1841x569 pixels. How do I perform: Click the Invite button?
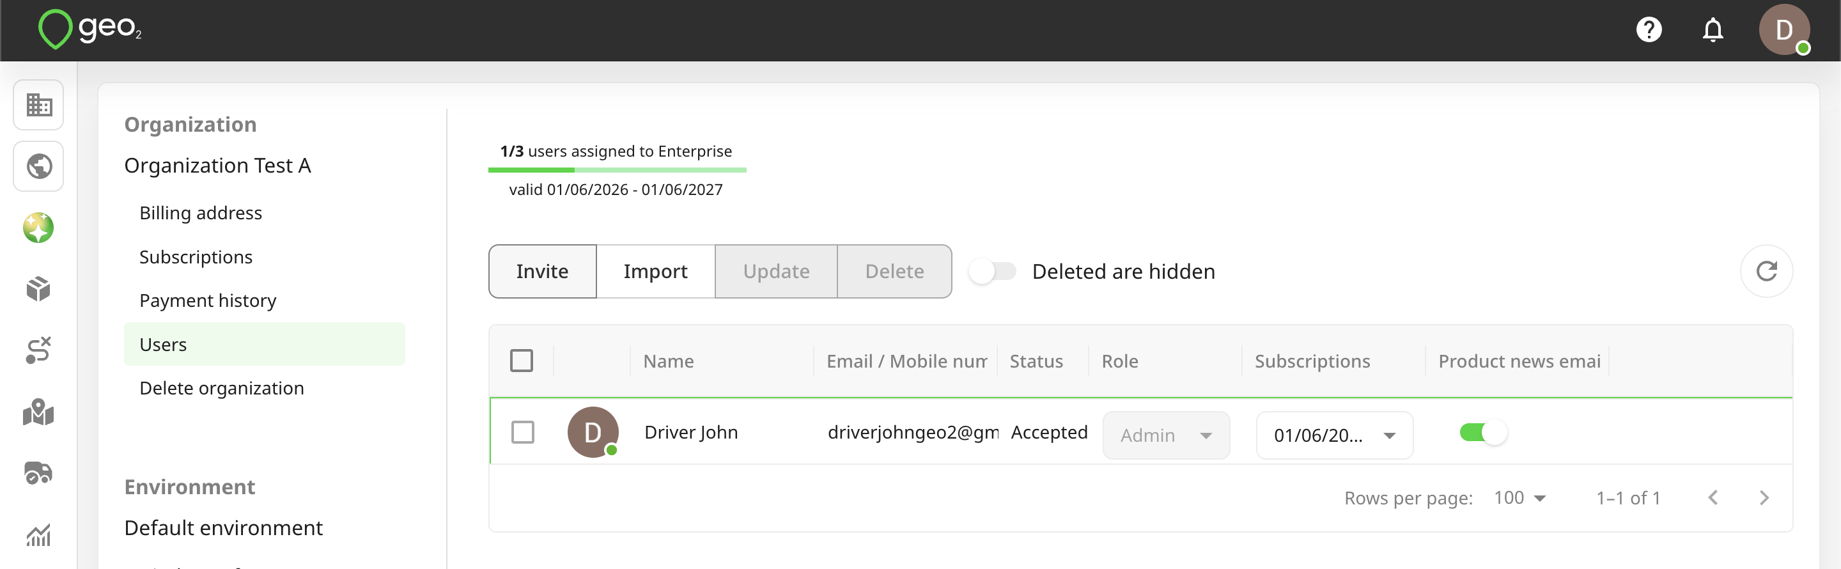click(543, 272)
